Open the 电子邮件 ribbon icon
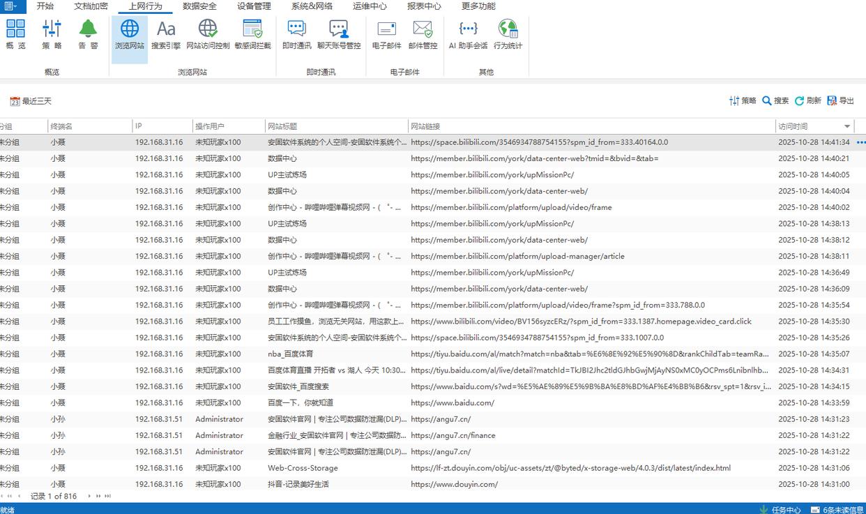The image size is (866, 514). coord(386,34)
